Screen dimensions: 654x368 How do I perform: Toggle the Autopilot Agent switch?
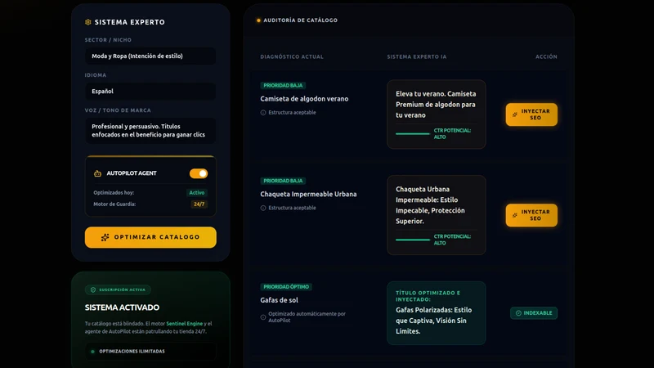tap(199, 173)
